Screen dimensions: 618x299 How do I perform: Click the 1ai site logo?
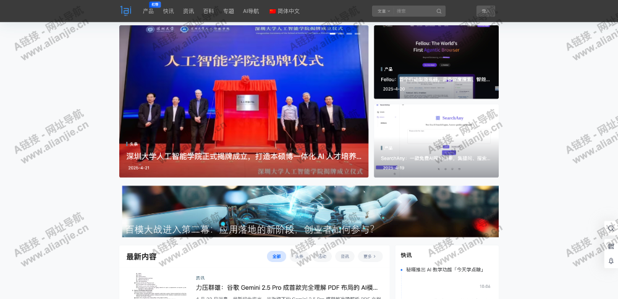pos(126,11)
